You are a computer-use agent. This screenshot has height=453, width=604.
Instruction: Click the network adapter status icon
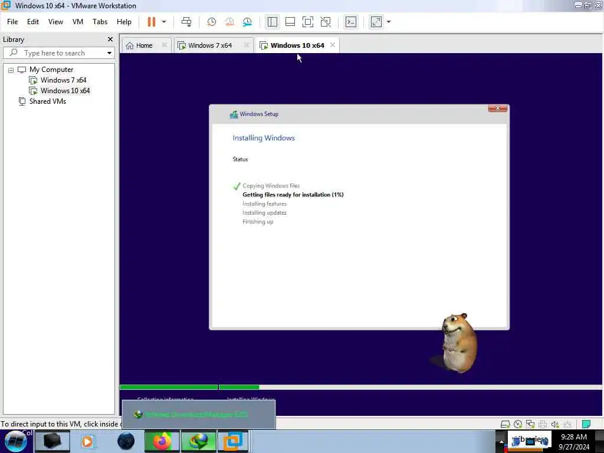tap(530, 424)
